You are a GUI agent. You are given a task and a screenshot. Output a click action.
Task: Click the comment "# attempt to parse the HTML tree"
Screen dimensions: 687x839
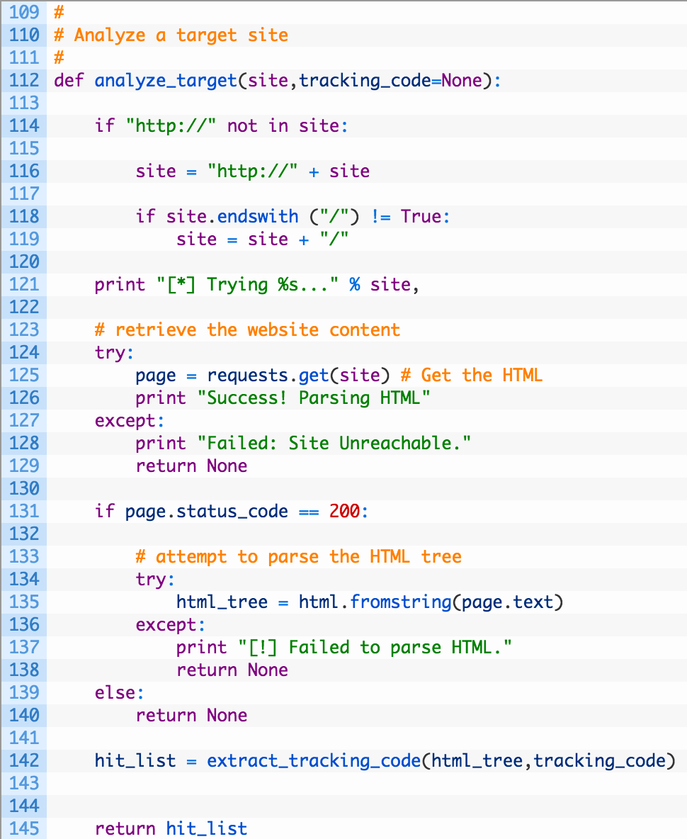tap(298, 557)
